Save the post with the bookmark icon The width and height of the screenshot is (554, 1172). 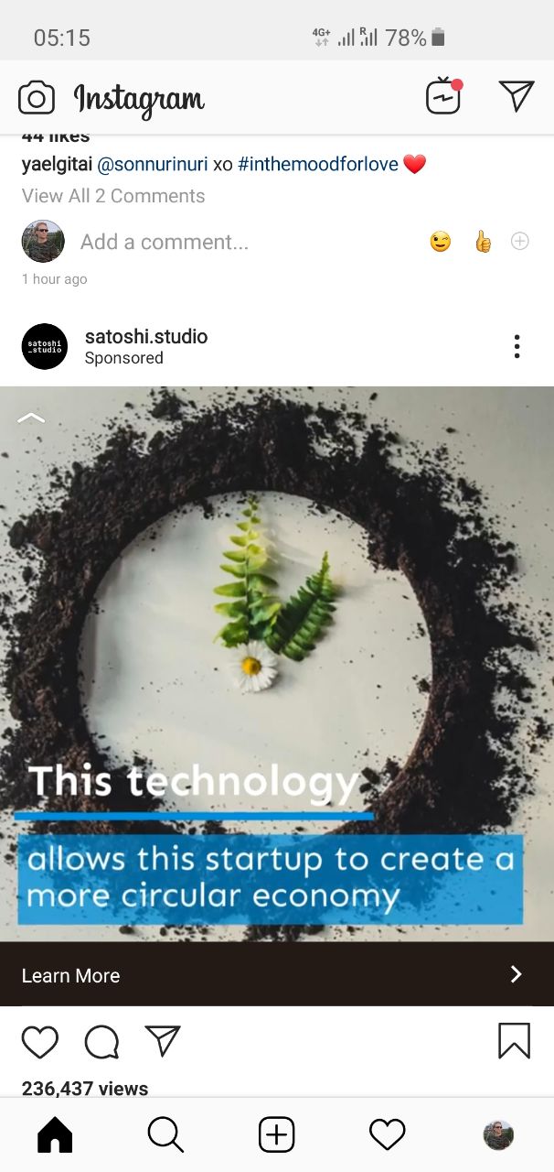coord(514,1041)
